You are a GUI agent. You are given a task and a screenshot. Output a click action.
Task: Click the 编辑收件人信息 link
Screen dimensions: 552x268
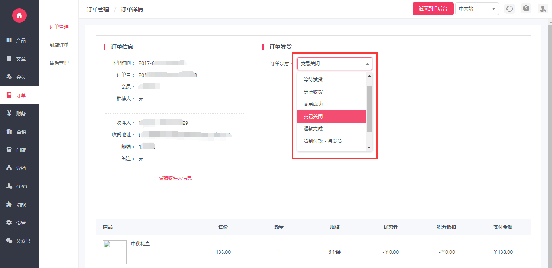(x=175, y=178)
